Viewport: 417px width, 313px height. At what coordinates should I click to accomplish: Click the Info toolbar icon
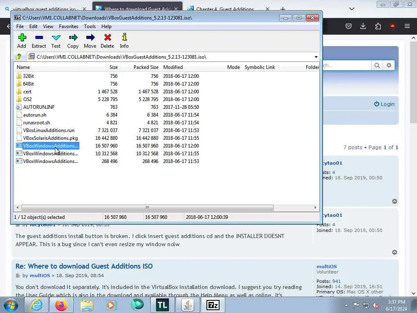tap(124, 41)
